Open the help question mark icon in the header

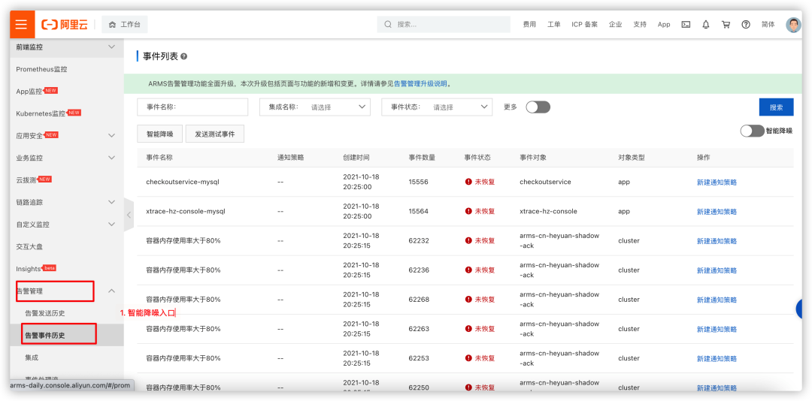[746, 24]
